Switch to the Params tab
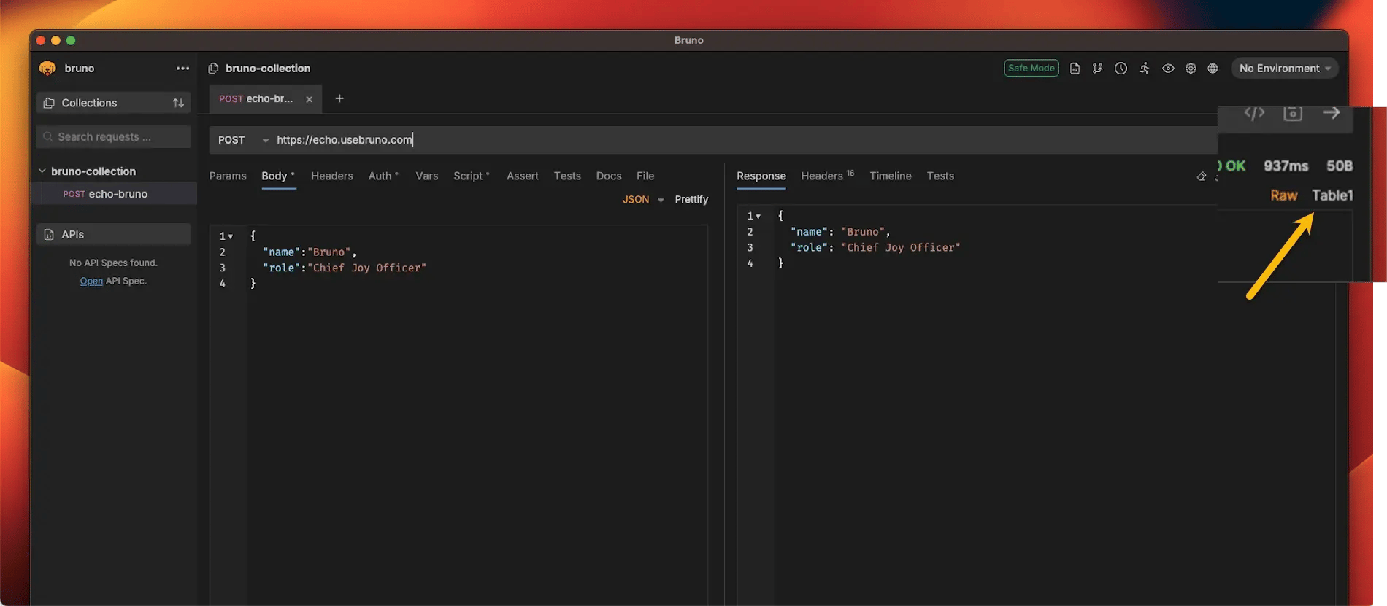 [228, 176]
